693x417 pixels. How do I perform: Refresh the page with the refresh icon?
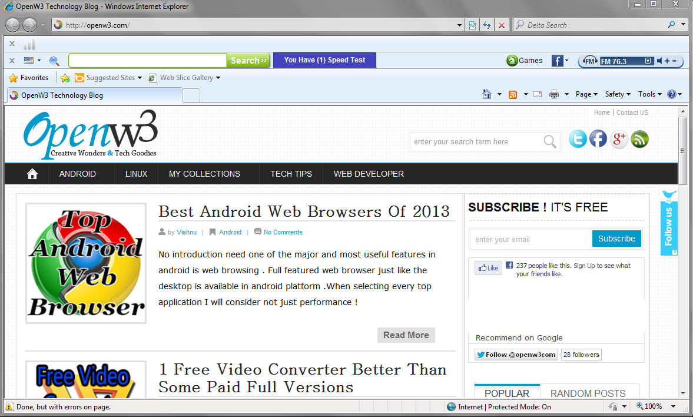[x=487, y=25]
